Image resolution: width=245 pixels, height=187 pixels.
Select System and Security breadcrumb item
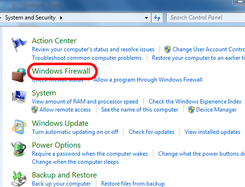30,18
